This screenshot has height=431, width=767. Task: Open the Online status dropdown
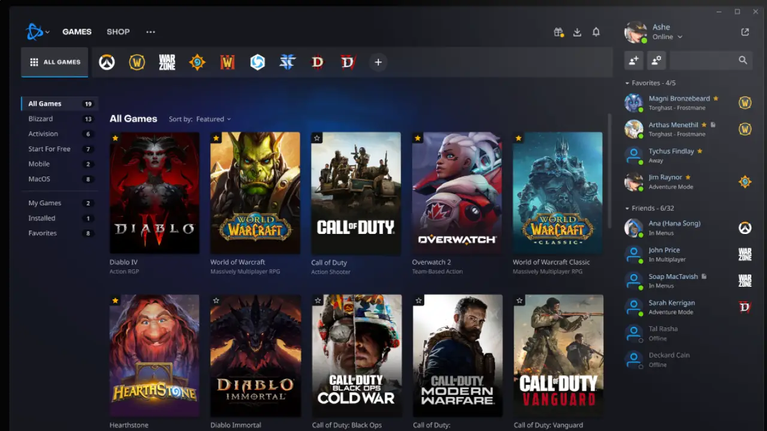[668, 37]
